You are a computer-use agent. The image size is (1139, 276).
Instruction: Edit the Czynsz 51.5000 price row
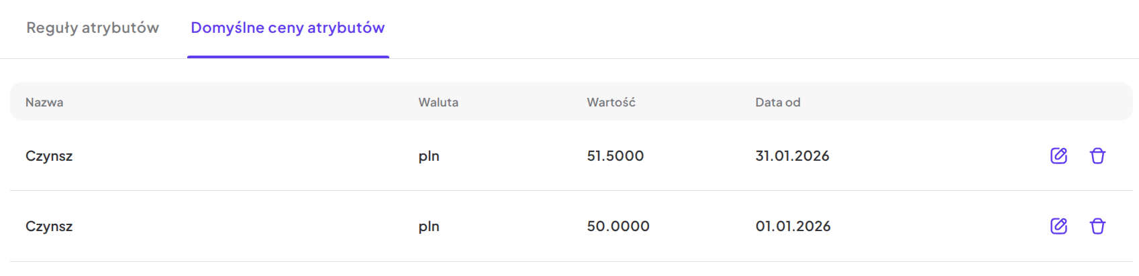[1058, 155]
